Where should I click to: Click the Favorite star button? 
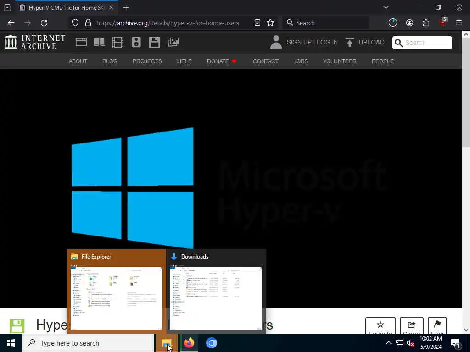380,326
